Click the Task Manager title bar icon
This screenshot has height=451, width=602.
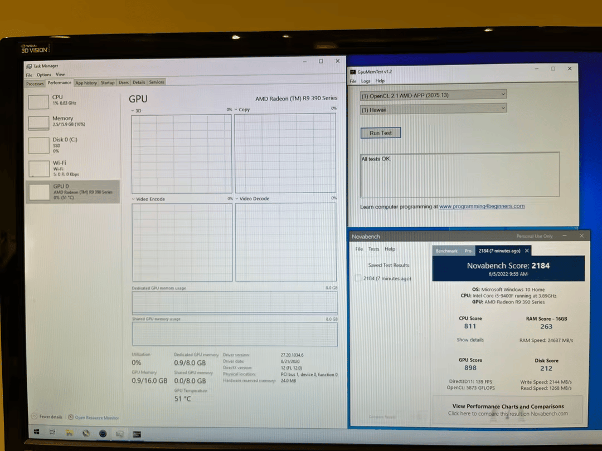coord(29,66)
